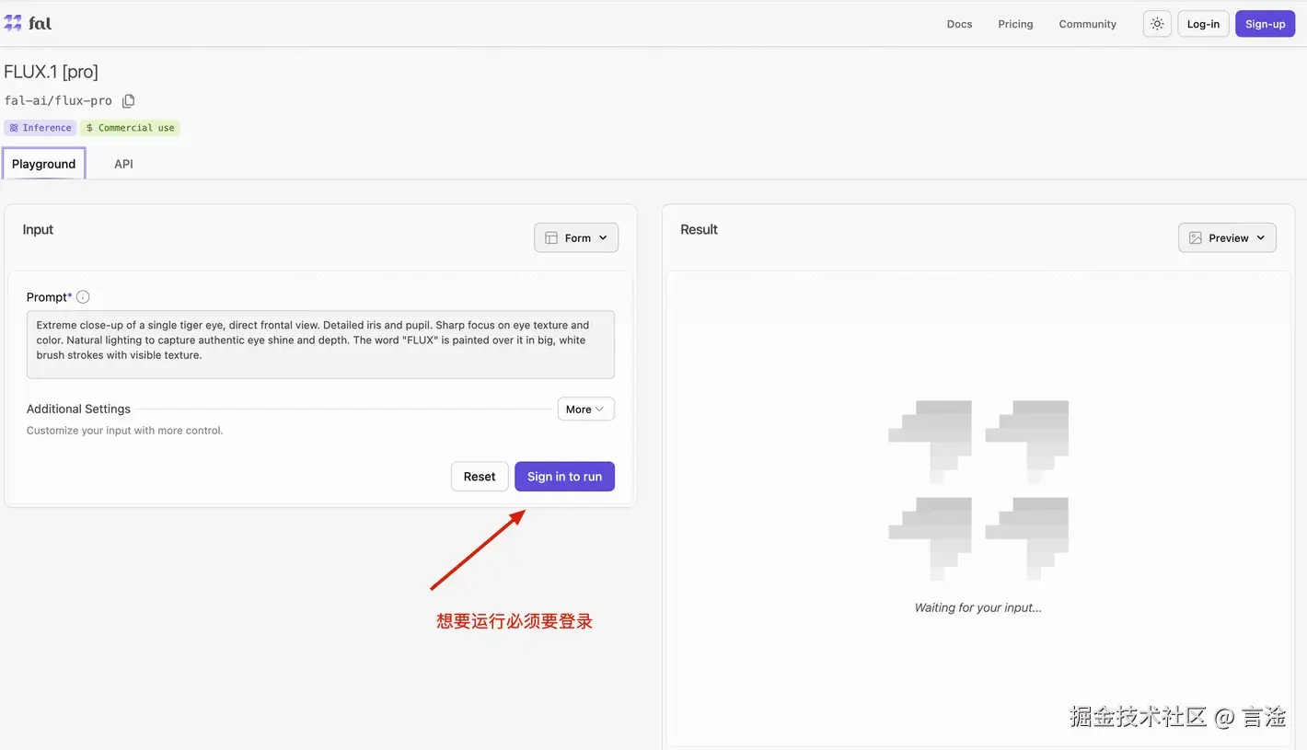Open the Docs page
This screenshot has width=1307, height=750.
tap(959, 24)
